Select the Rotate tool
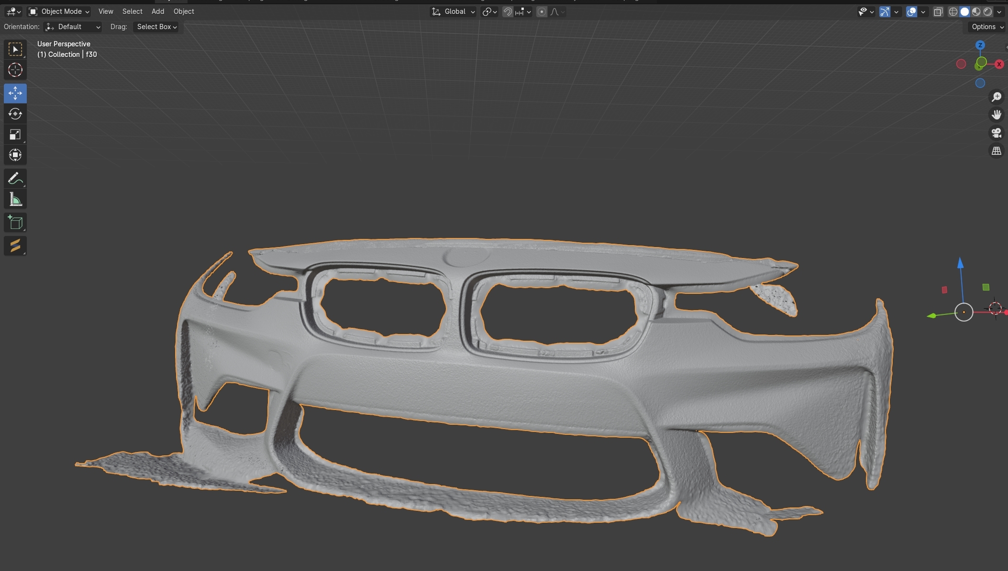Image resolution: width=1008 pixels, height=571 pixels. (15, 114)
